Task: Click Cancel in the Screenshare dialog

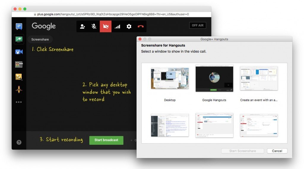Action: 277,151
